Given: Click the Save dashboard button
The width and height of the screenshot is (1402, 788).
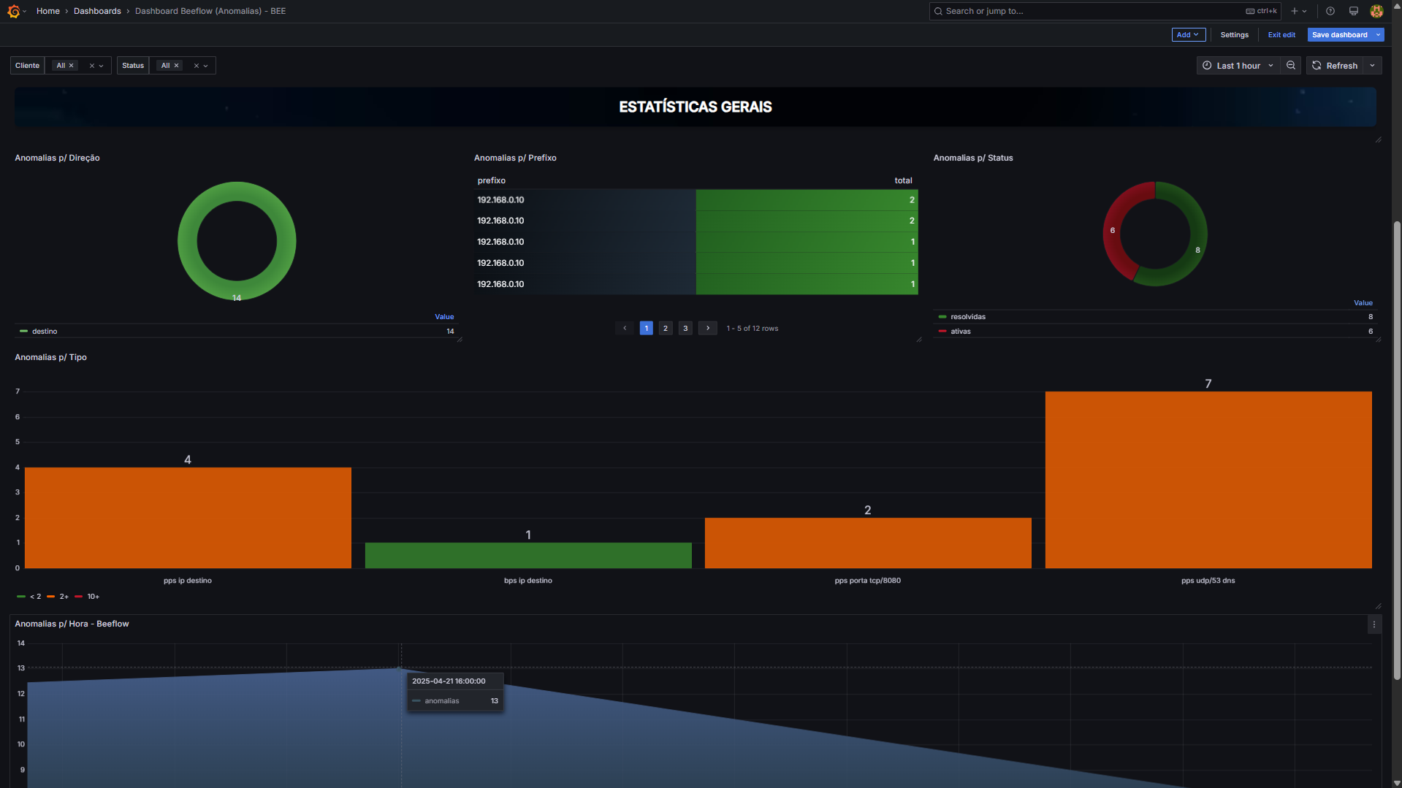Looking at the screenshot, I should 1338,34.
